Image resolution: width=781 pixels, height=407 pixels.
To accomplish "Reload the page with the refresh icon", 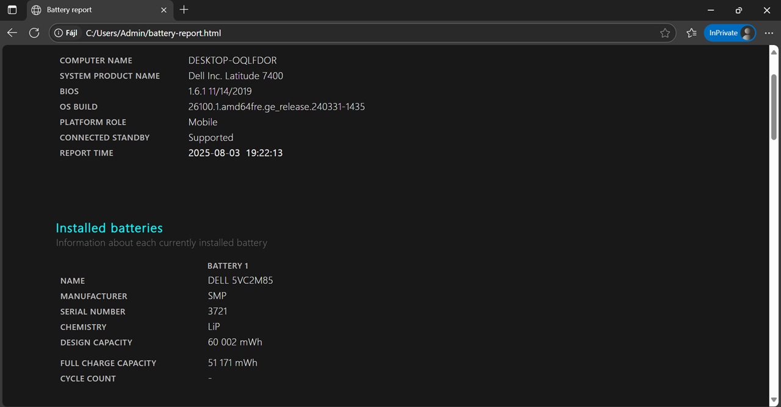I will [x=34, y=33].
